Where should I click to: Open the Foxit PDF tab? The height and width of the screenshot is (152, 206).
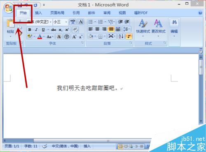pos(141,13)
